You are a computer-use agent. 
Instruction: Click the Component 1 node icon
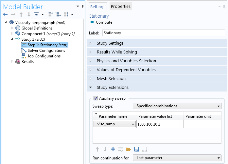pyautogui.click(x=18, y=33)
